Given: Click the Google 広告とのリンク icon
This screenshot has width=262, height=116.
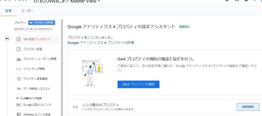Looking at the screenshot, I should tap(19, 105).
